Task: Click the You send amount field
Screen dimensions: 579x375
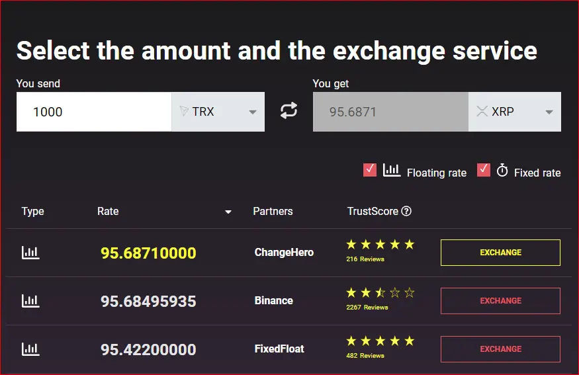Action: [x=94, y=112]
